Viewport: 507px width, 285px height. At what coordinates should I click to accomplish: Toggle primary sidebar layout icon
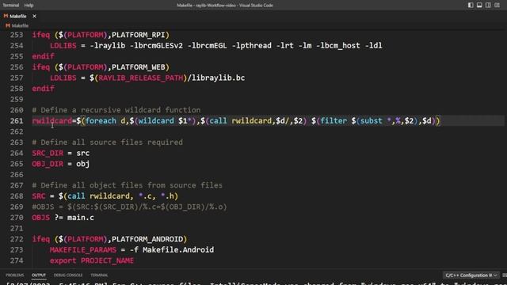coord(471,6)
